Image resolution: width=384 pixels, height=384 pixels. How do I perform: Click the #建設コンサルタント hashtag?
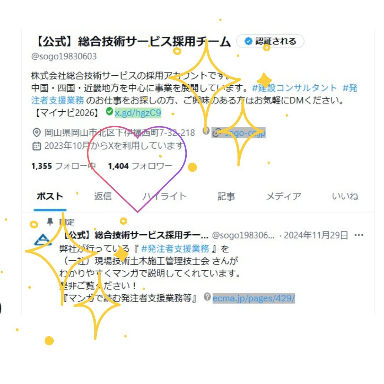coord(294,88)
